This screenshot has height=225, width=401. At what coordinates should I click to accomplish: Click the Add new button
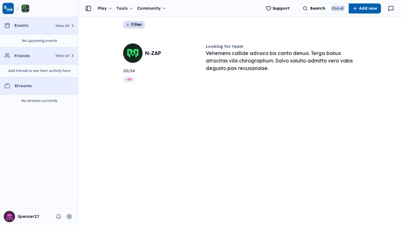pyautogui.click(x=365, y=8)
